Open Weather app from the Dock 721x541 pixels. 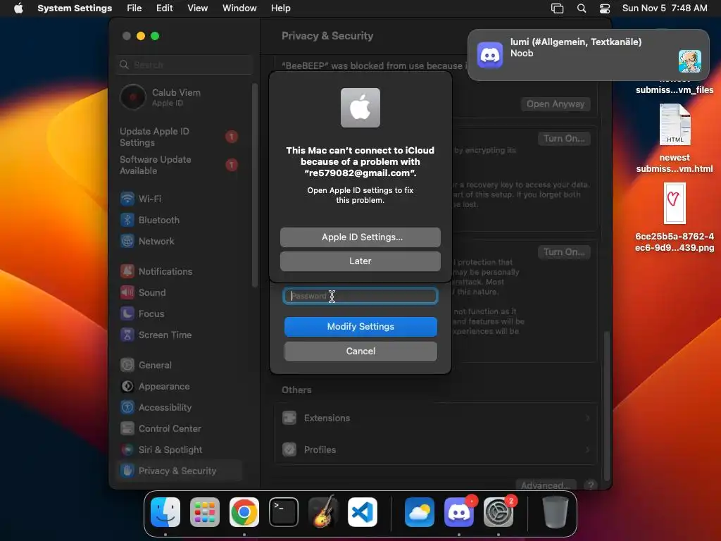pos(420,512)
